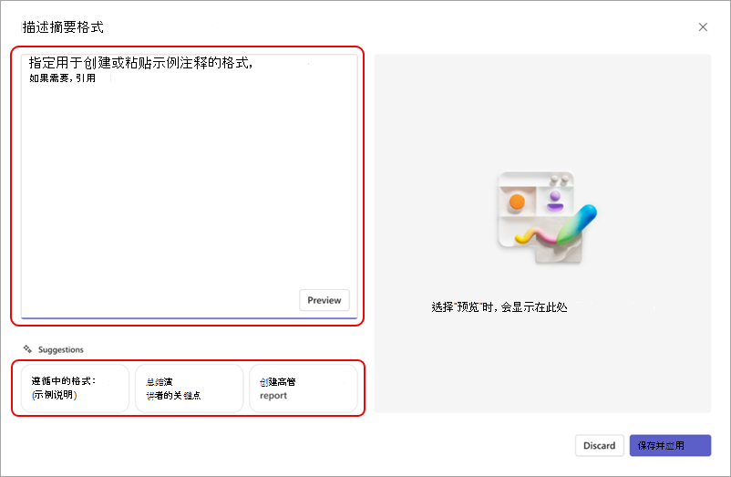Click into the summary format text area

coord(190,186)
